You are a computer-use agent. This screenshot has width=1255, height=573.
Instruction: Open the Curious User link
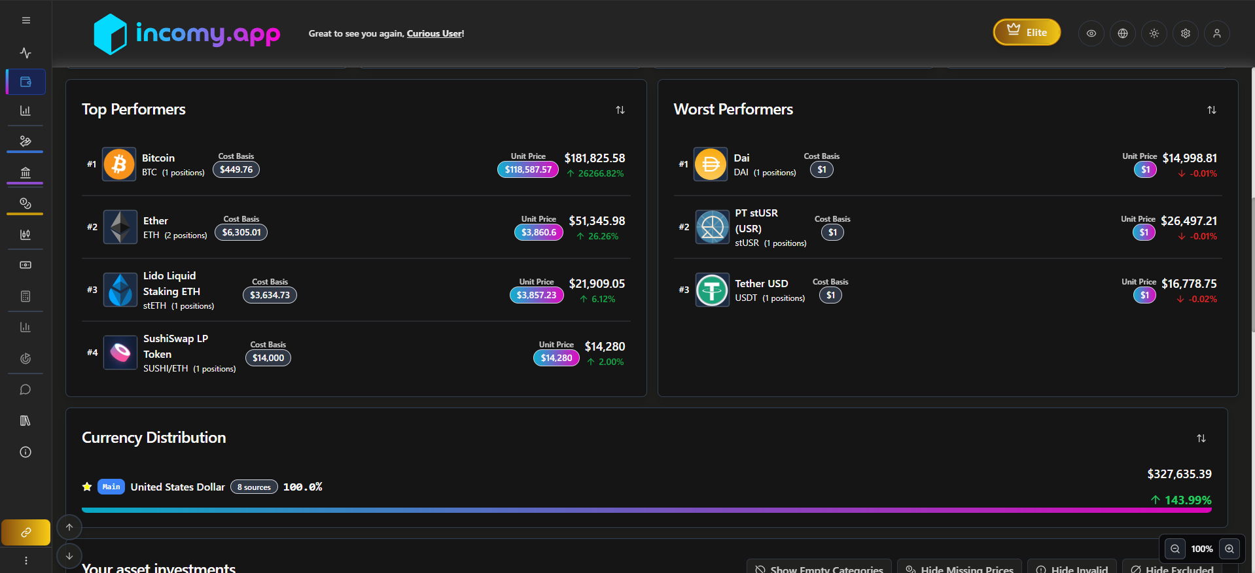click(434, 33)
